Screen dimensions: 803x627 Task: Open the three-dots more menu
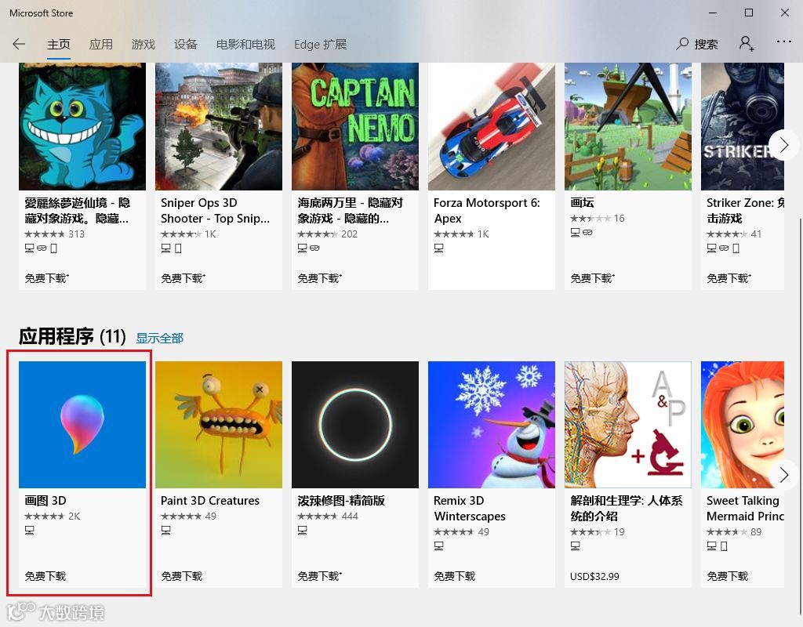783,42
